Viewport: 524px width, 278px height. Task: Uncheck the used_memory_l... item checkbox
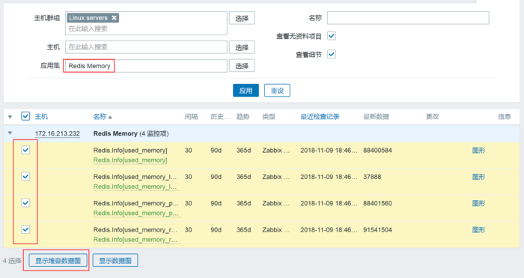[x=25, y=176]
